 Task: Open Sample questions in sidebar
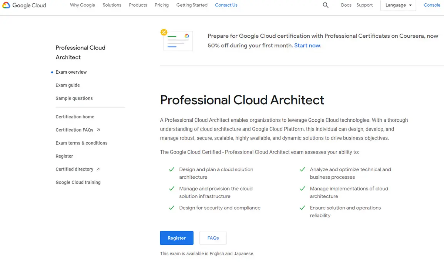(x=74, y=98)
